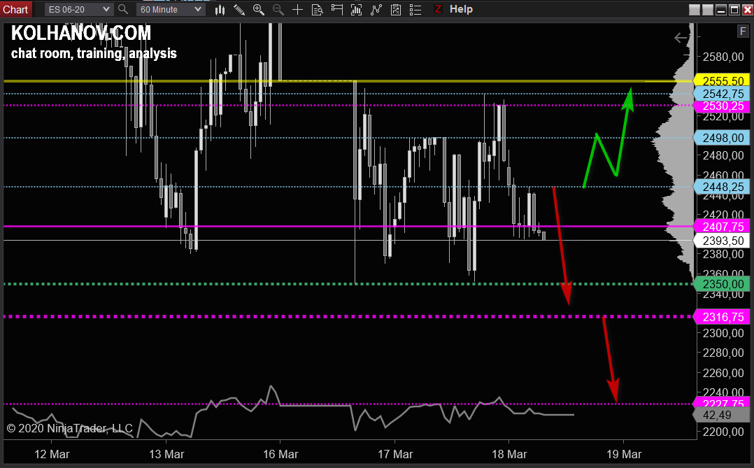The width and height of the screenshot is (754, 468).
Task: Select the Chart tab
Action: click(15, 9)
